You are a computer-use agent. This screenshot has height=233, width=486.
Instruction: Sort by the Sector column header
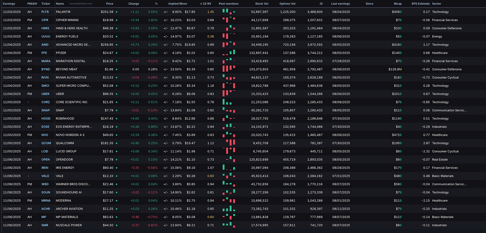(x=437, y=4)
